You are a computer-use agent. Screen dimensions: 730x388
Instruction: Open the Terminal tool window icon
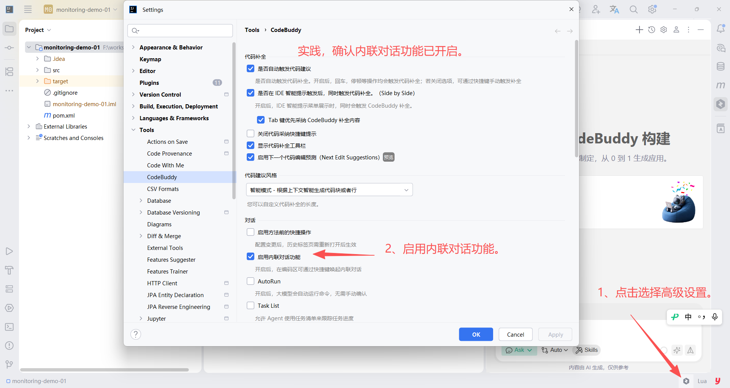click(10, 327)
